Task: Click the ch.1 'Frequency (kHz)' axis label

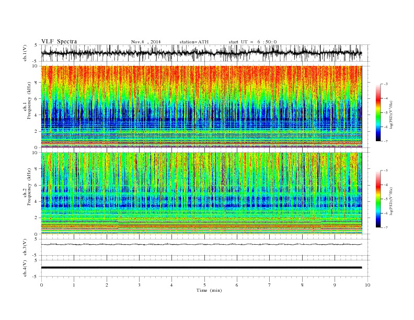Action: click(x=29, y=100)
